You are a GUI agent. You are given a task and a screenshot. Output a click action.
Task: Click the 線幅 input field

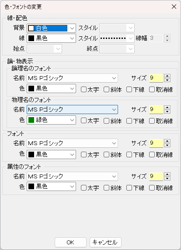[156, 38]
